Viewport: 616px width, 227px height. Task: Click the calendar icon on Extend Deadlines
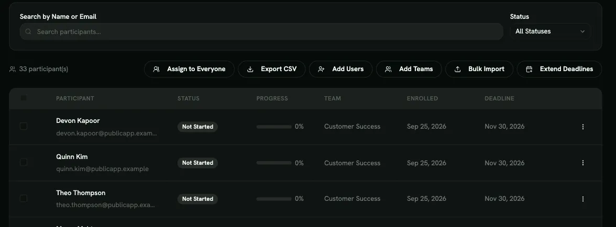click(x=529, y=69)
